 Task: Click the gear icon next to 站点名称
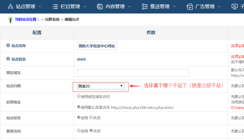[x=8, y=45]
